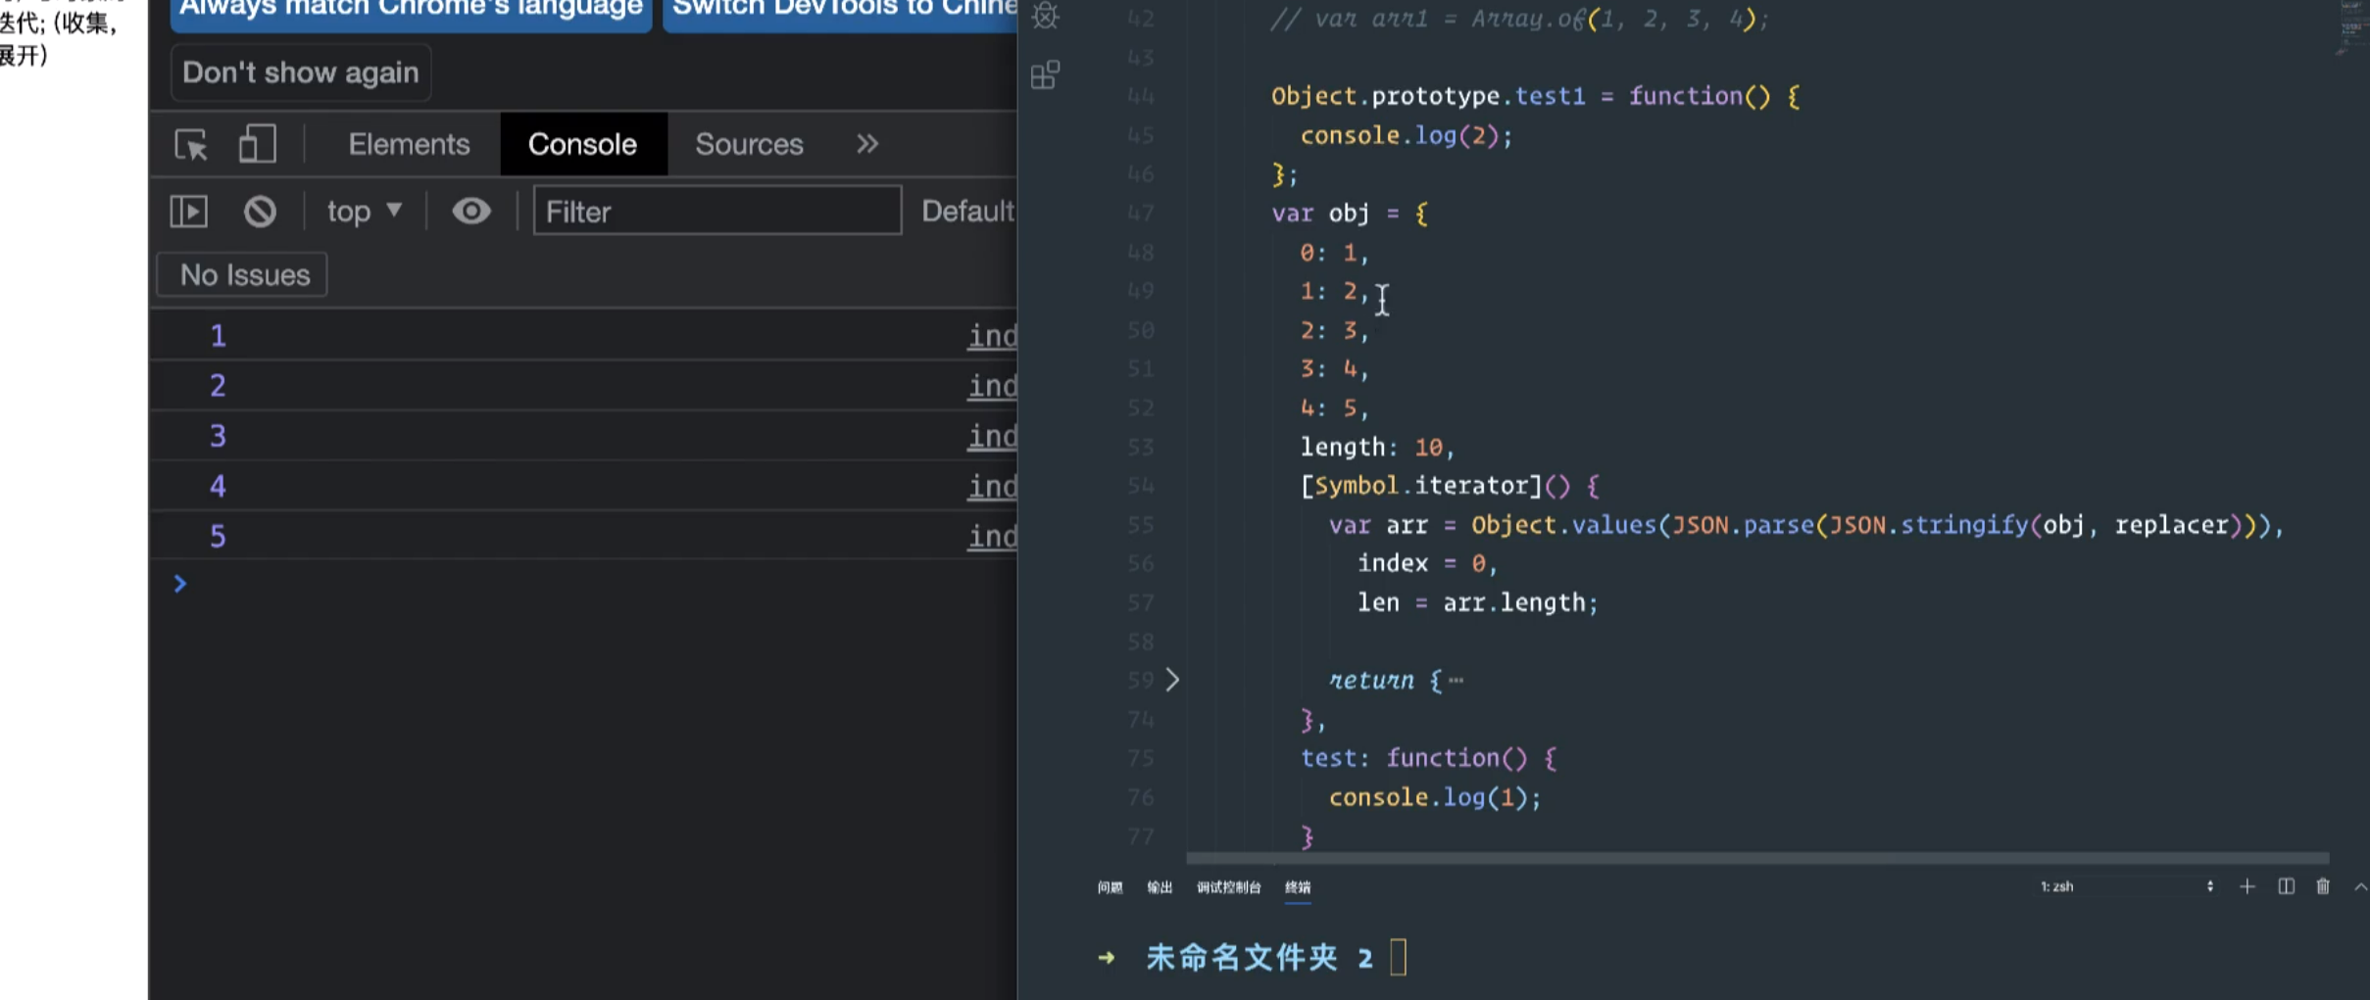Open the Sources tab
This screenshot has height=1000, width=2370.
pos(749,144)
